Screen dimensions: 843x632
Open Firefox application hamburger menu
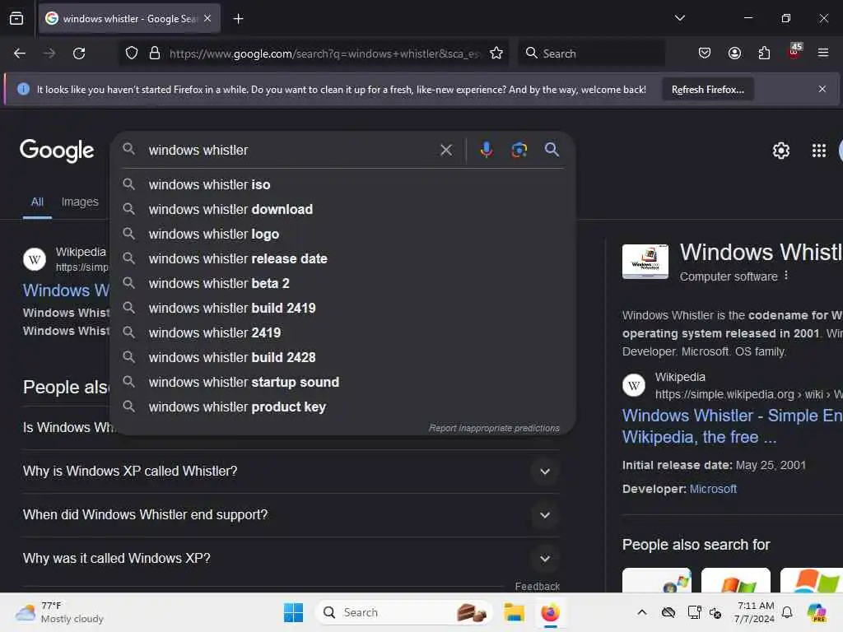tap(823, 53)
